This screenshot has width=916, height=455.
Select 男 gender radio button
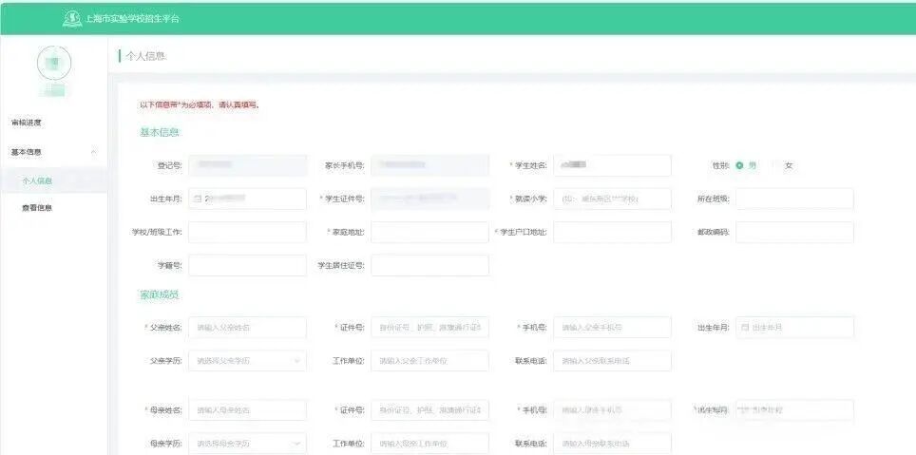tap(739, 165)
